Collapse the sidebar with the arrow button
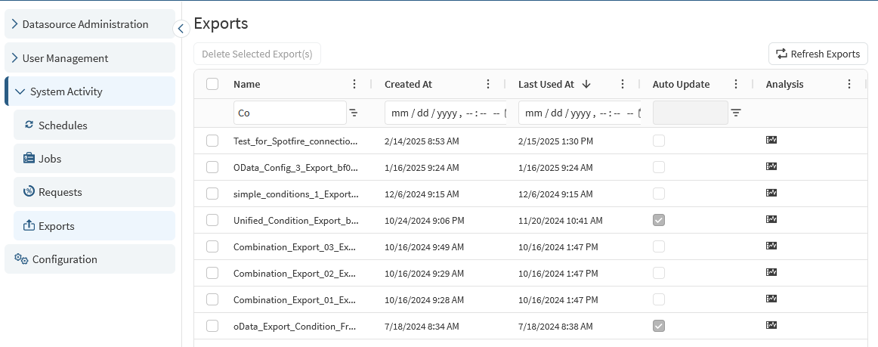878x347 pixels. [181, 29]
